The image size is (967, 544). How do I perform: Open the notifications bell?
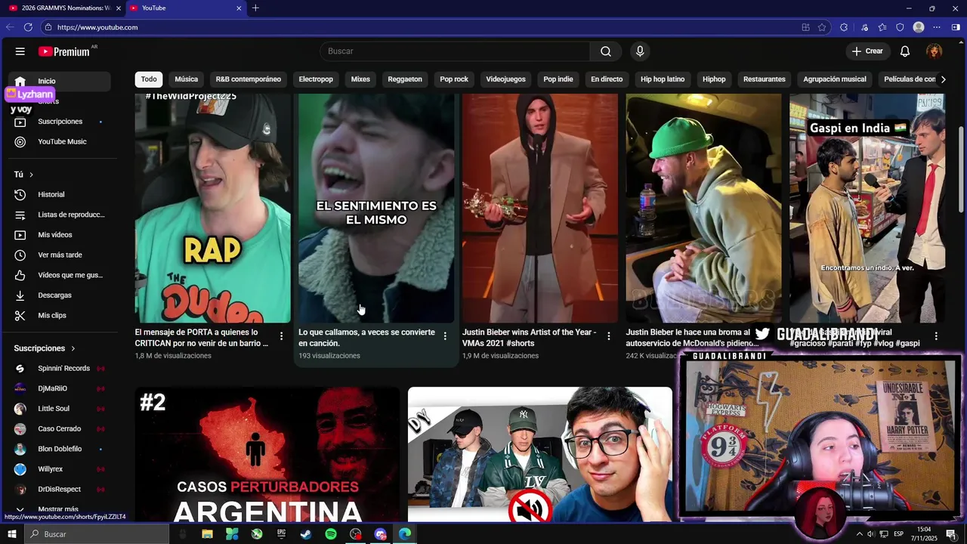coord(905,51)
